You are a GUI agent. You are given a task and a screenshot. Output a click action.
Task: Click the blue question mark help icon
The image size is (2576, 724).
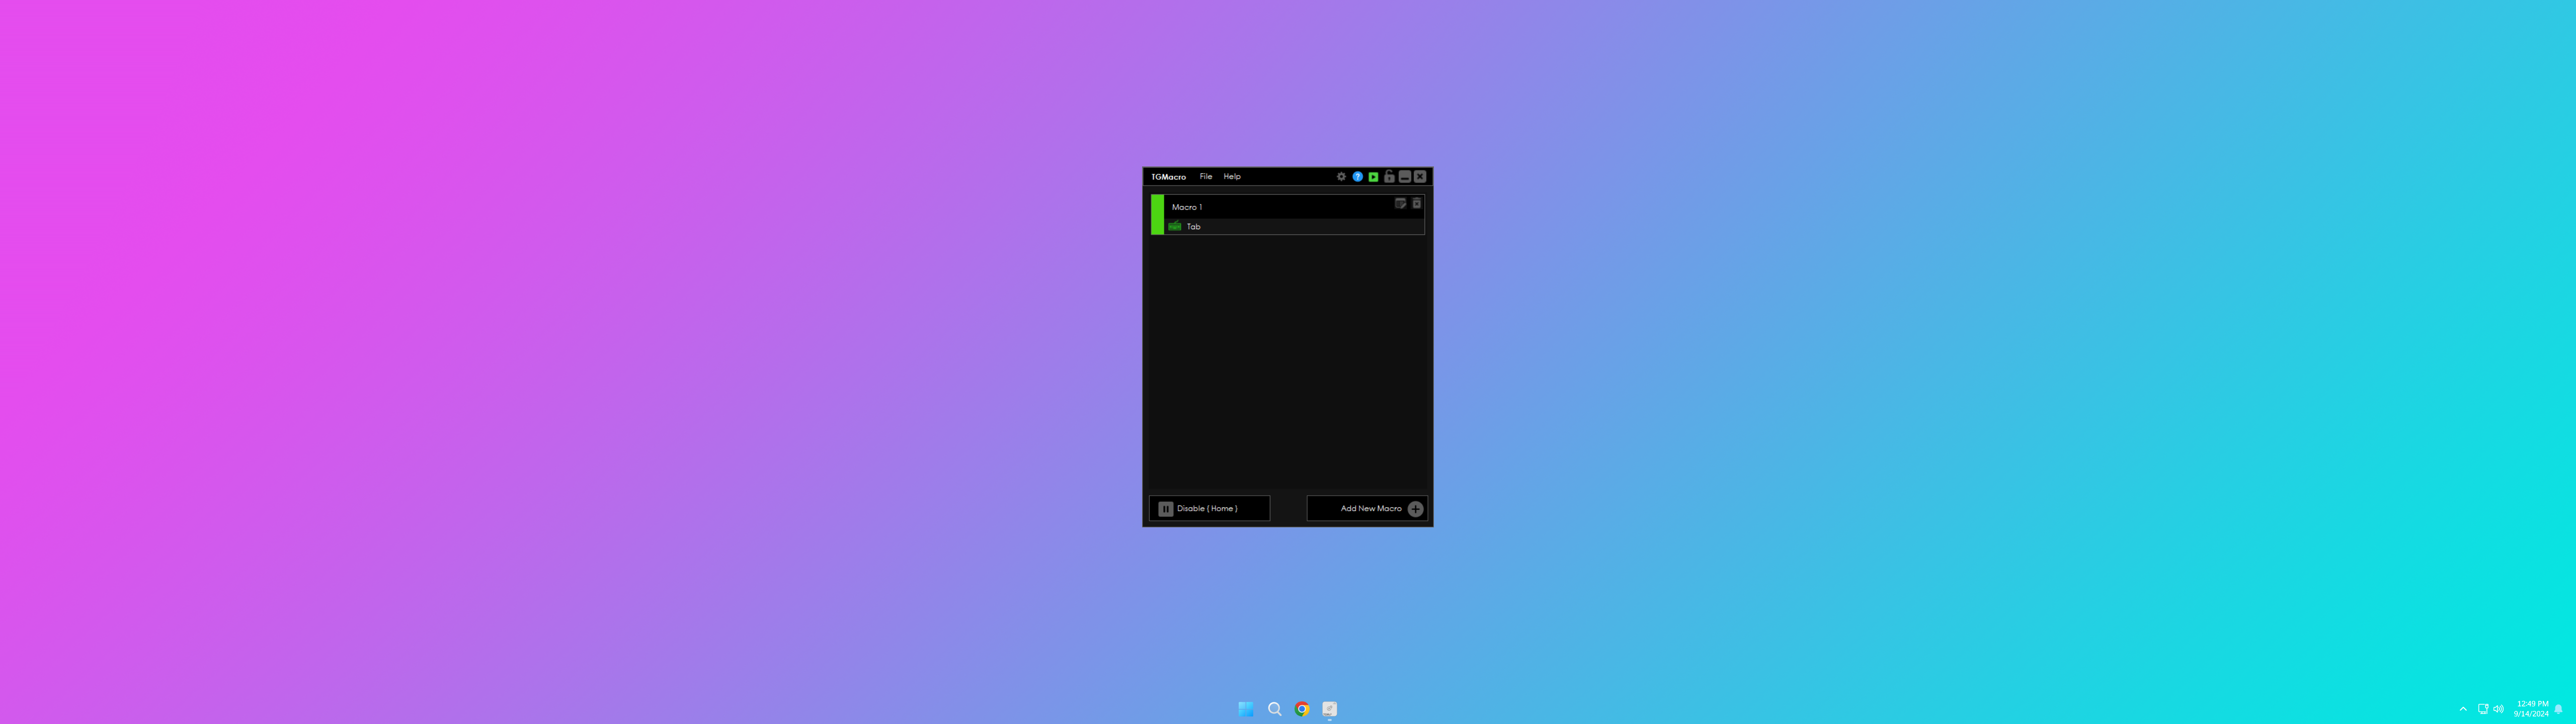click(x=1357, y=177)
